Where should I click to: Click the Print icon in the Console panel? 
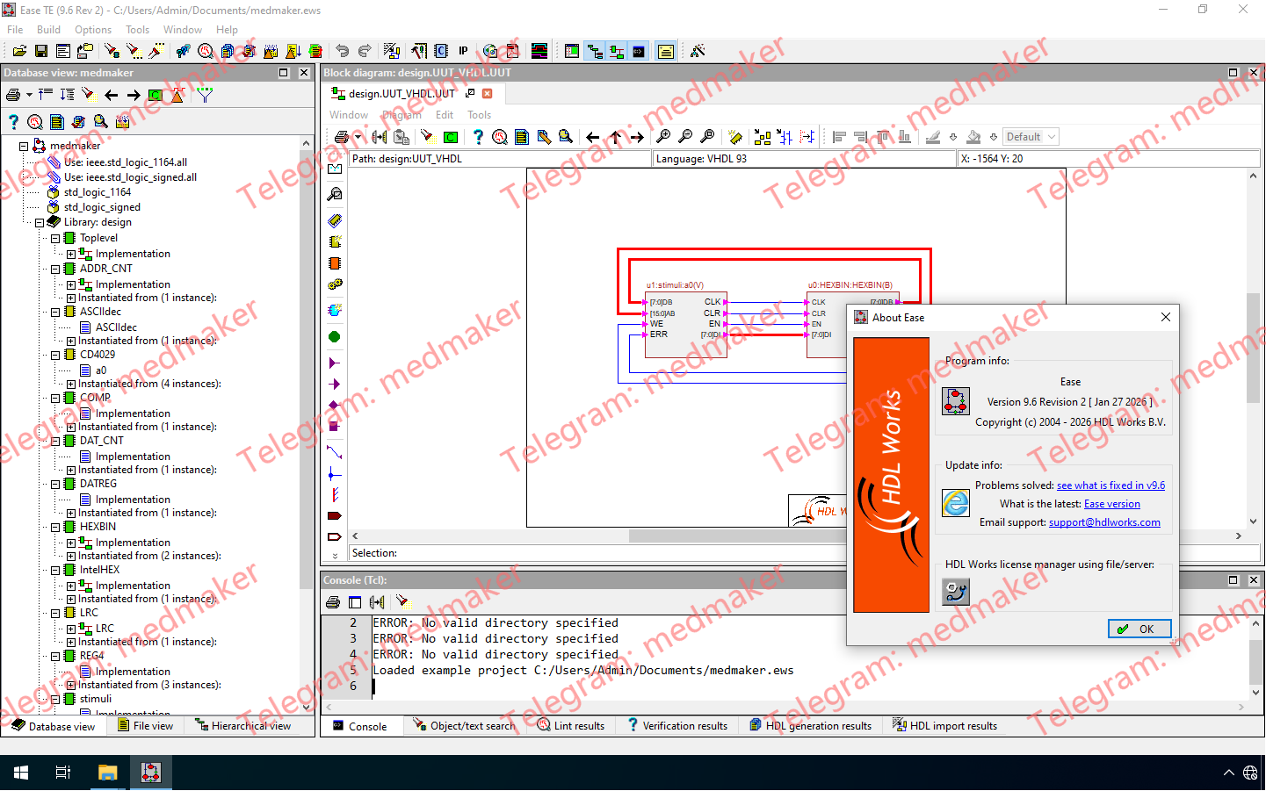tap(334, 602)
